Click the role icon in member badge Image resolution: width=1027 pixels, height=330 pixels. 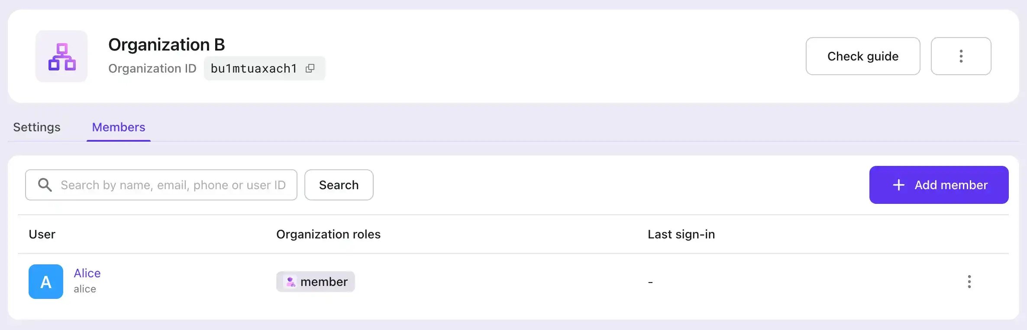point(291,282)
